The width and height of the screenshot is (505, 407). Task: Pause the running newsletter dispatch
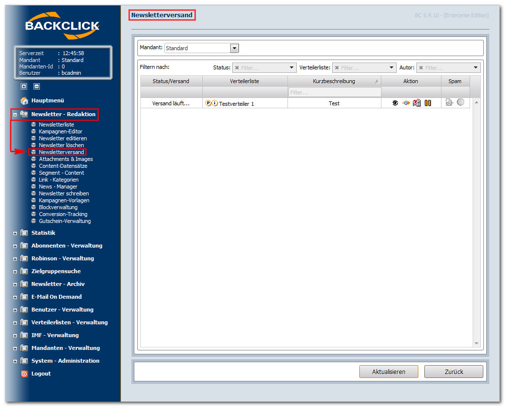[428, 103]
